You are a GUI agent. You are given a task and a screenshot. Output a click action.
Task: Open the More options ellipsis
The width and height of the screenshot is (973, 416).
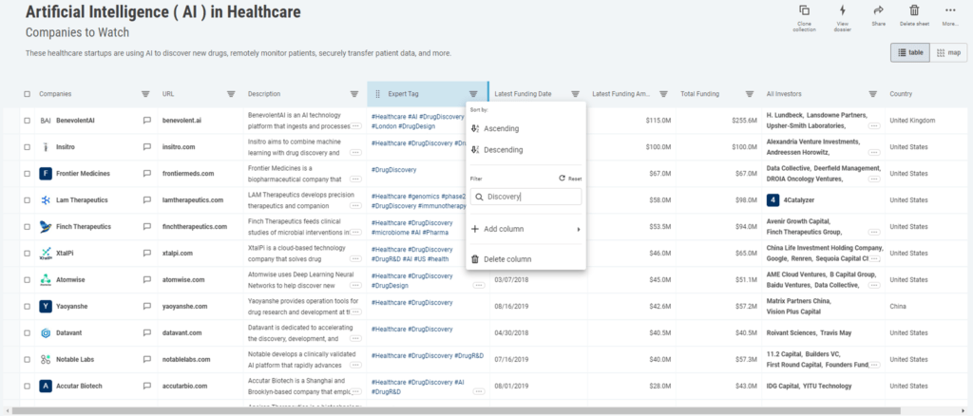pos(950,10)
